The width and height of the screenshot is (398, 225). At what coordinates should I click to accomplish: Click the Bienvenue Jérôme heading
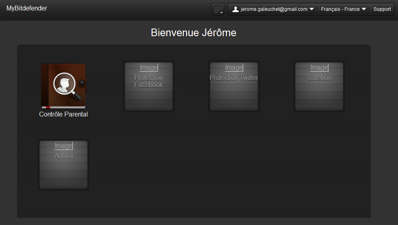tap(193, 33)
